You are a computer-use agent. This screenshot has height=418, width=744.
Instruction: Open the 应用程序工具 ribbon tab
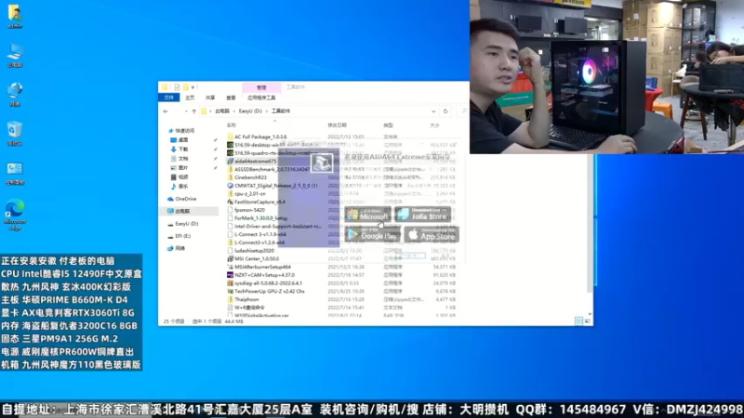pyautogui.click(x=261, y=98)
